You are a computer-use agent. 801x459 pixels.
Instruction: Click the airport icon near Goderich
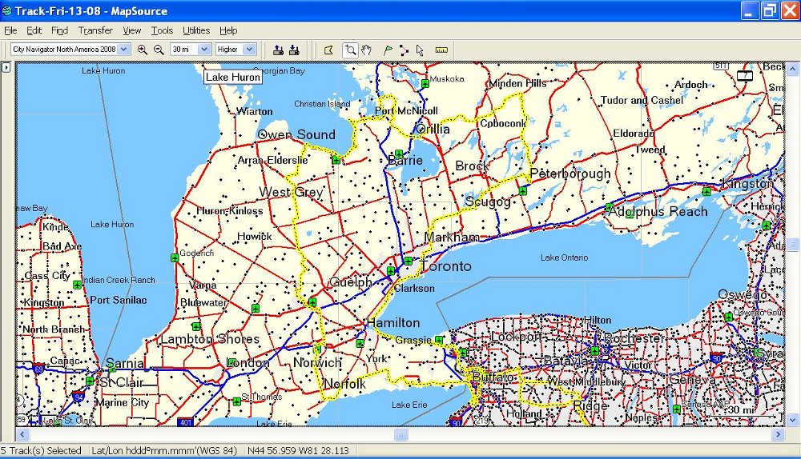(175, 258)
